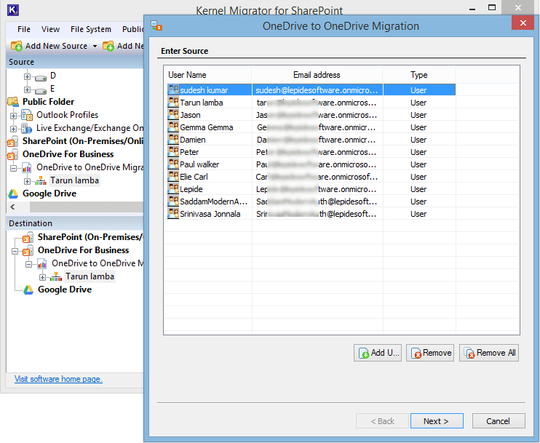540x443 pixels.
Task: Open the File System menu
Action: tap(90, 29)
